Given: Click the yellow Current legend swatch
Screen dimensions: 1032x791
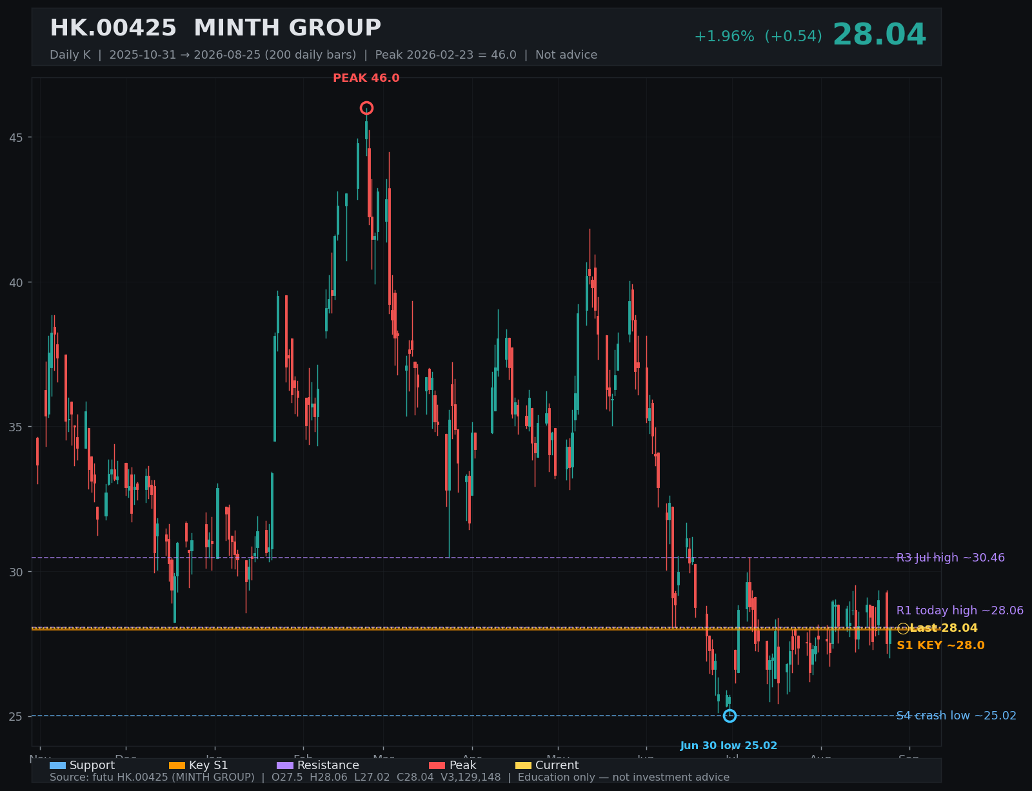Looking at the screenshot, I should tap(523, 765).
